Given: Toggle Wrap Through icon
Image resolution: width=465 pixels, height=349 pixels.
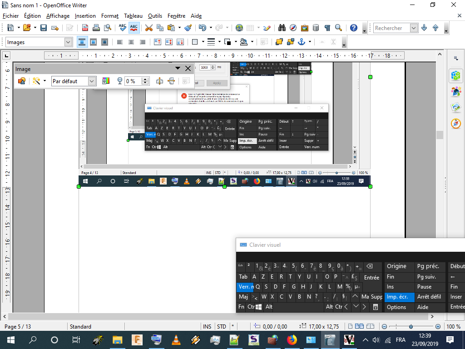Looking at the screenshot, I should [x=105, y=42].
